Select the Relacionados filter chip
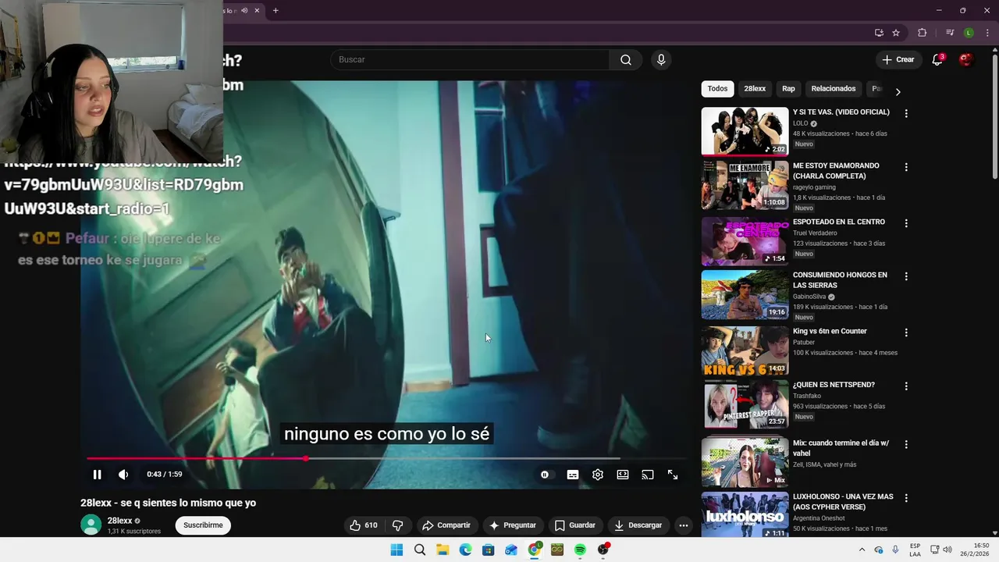Viewport: 999px width, 562px height. click(x=834, y=89)
